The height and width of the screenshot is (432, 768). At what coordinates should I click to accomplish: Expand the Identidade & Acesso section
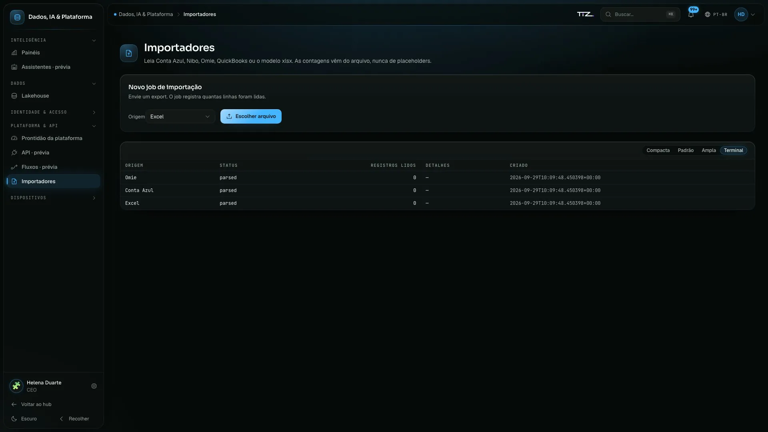click(54, 112)
